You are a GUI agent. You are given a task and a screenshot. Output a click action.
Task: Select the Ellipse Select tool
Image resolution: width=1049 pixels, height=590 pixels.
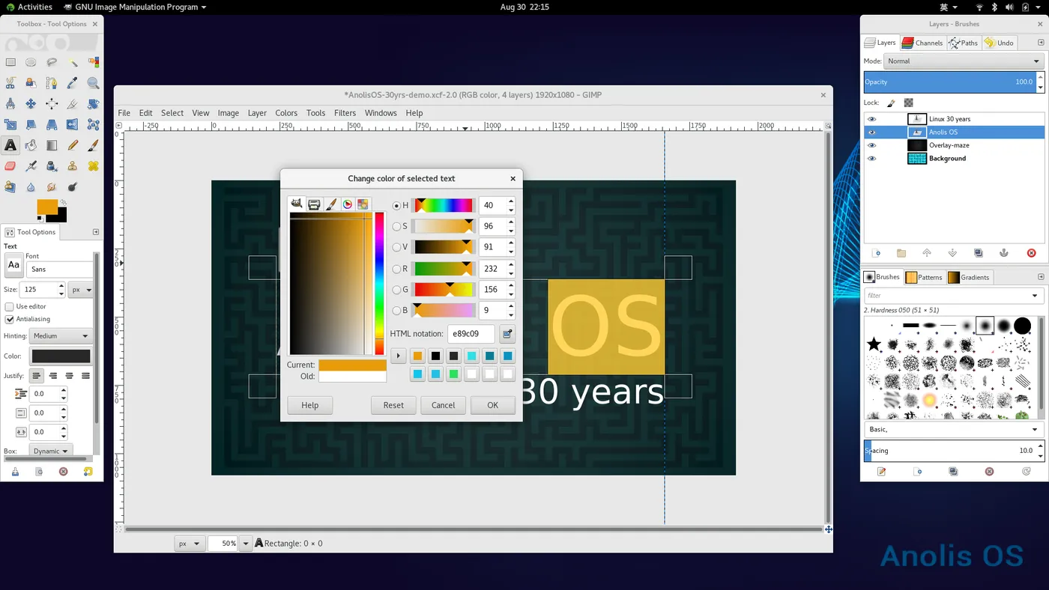31,62
